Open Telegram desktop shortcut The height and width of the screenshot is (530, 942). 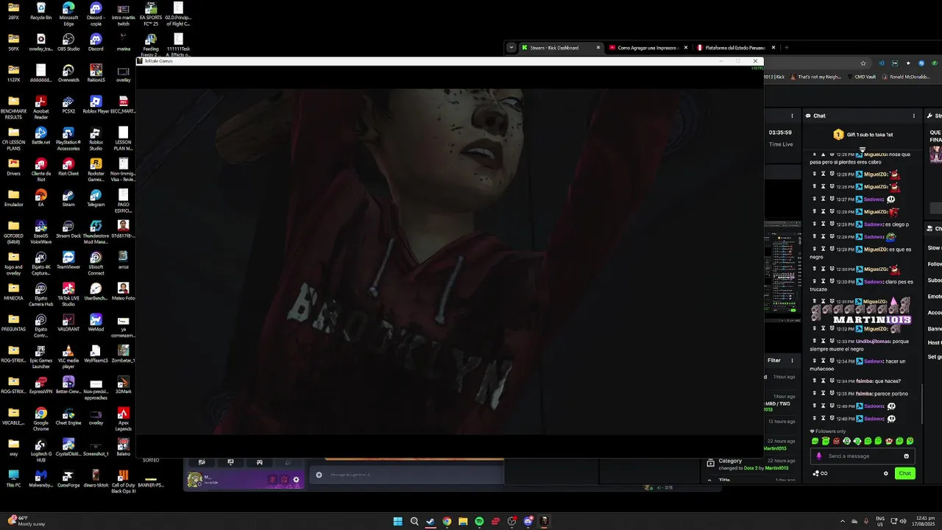pos(96,198)
